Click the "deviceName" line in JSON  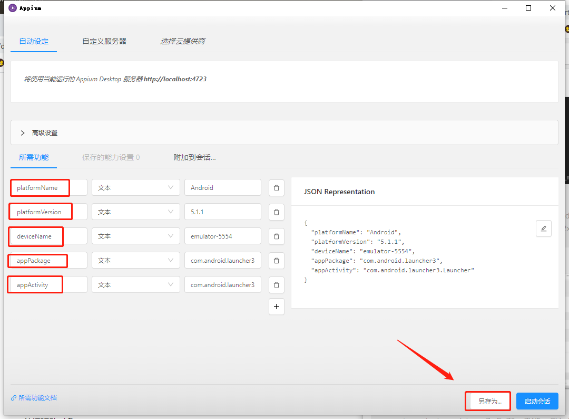[x=362, y=251]
